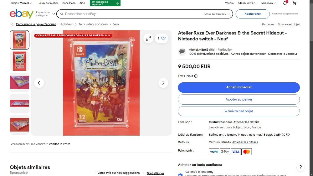Toggle Suivre cet objet button below cart
Image resolution: width=313 pixels, height=176 pixels.
coord(239,111)
